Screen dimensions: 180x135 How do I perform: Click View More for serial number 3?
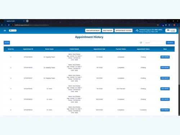coord(165,78)
